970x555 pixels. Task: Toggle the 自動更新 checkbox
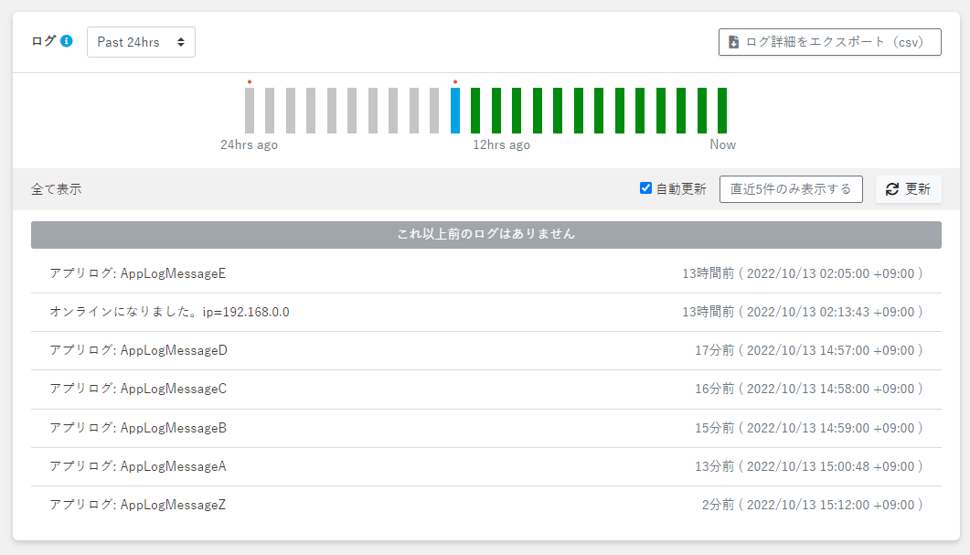click(646, 188)
